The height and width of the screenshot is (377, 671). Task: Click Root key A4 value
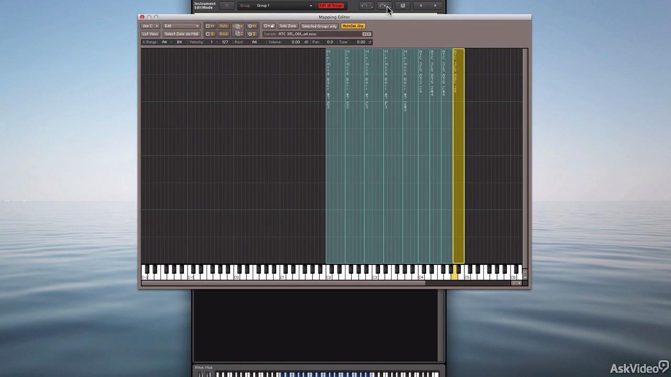tap(254, 42)
